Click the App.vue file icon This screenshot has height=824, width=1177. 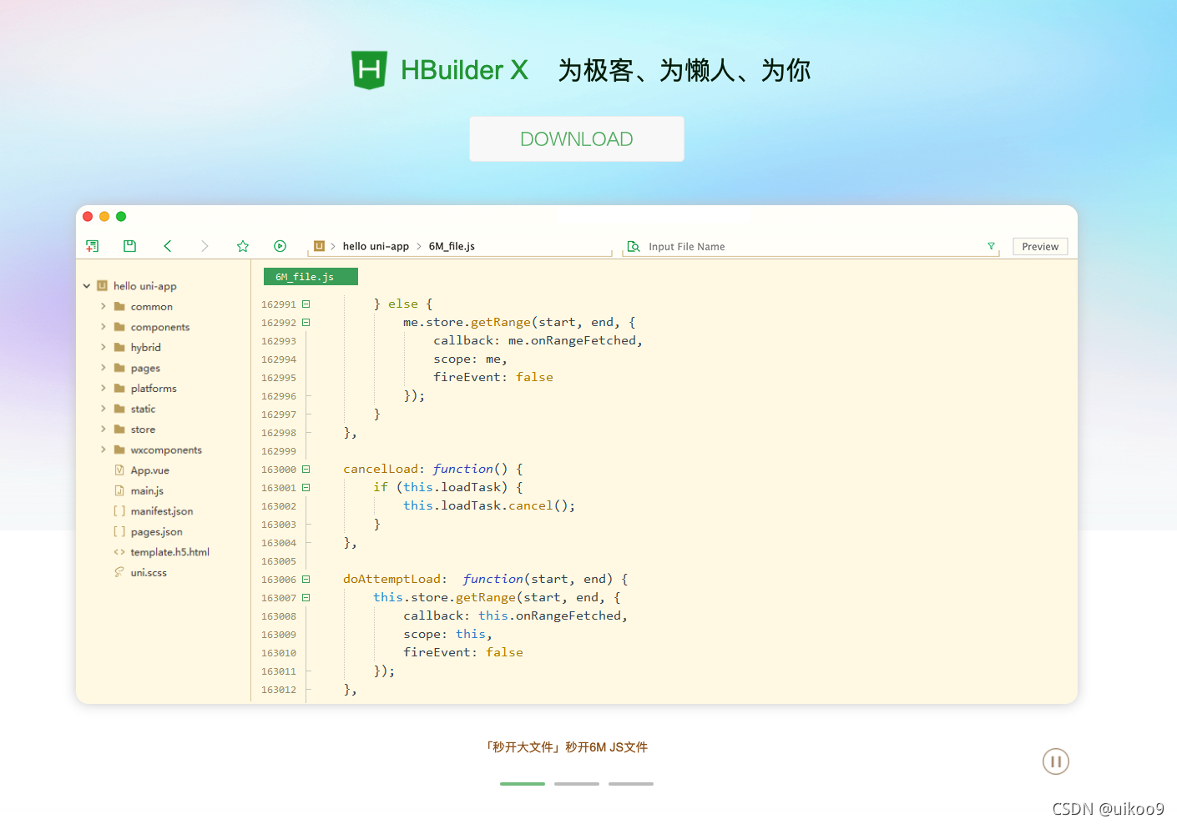coord(119,470)
